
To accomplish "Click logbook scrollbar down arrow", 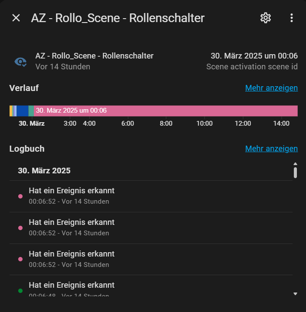I will 295,294.
